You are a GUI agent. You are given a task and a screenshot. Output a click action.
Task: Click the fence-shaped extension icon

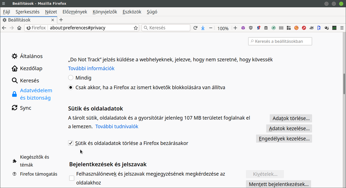click(281, 28)
